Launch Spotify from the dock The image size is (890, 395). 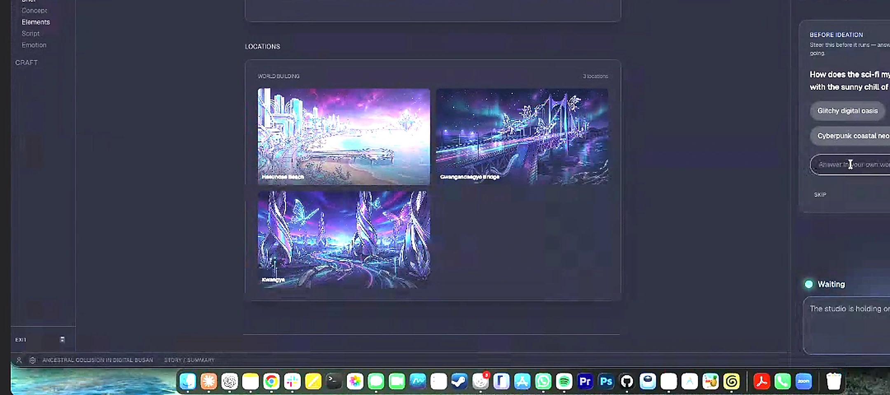pyautogui.click(x=564, y=381)
